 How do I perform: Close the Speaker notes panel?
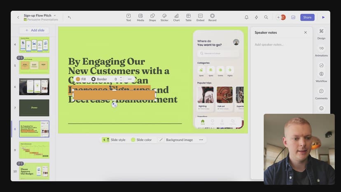pyautogui.click(x=305, y=33)
